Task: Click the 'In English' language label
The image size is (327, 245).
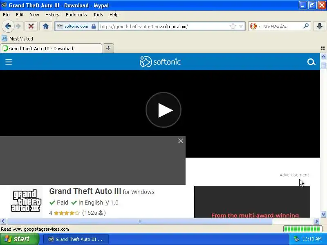Action: tap(90, 203)
